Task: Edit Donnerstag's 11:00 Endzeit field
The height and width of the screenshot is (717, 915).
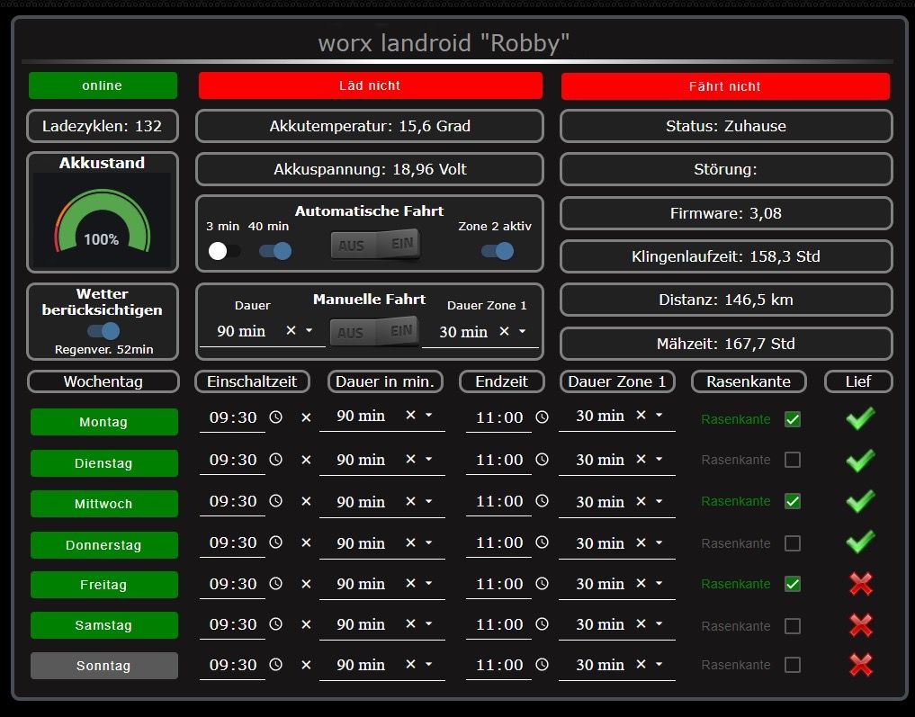Action: (x=499, y=543)
